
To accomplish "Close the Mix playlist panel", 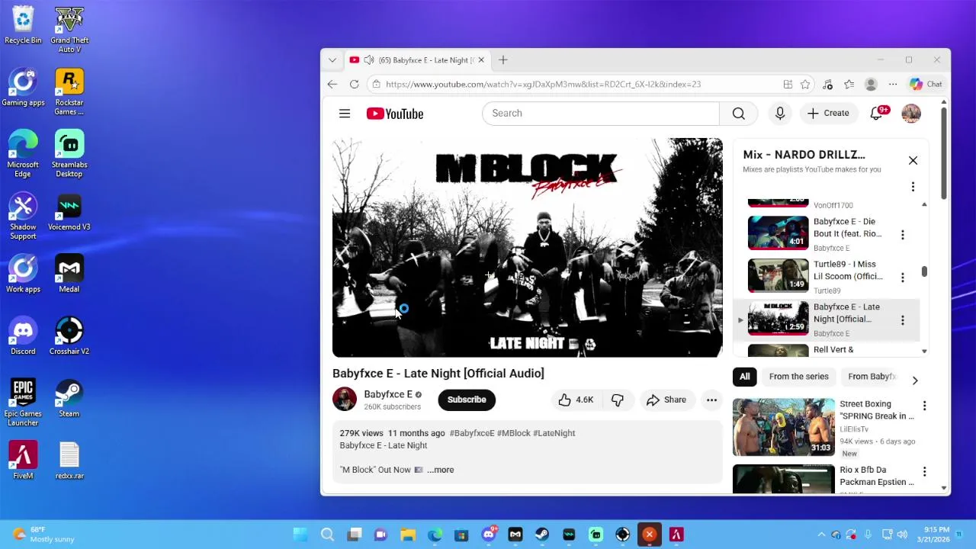I will coord(913,161).
